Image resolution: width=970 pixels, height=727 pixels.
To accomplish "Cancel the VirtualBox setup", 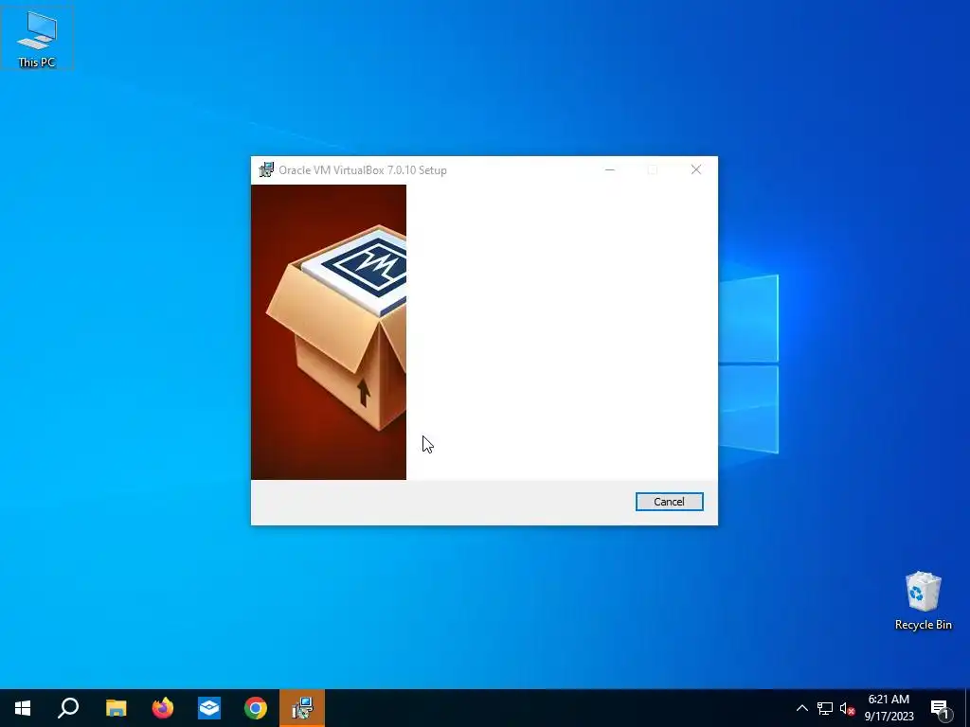I will click(669, 502).
